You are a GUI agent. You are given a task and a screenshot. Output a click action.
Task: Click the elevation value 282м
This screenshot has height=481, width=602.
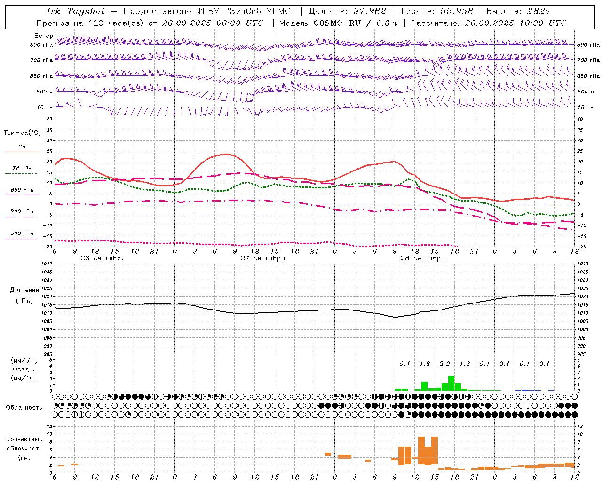pos(538,11)
